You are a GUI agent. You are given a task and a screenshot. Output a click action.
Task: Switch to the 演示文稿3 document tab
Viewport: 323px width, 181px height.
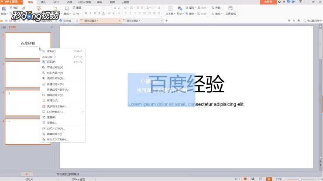(x=132, y=21)
